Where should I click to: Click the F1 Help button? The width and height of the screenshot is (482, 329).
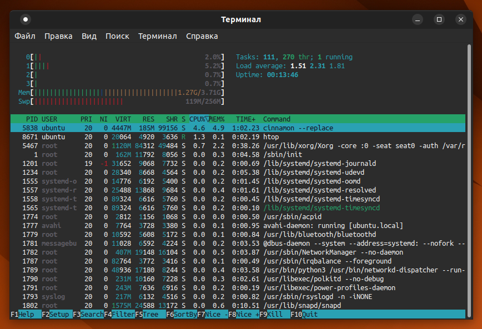point(26,314)
